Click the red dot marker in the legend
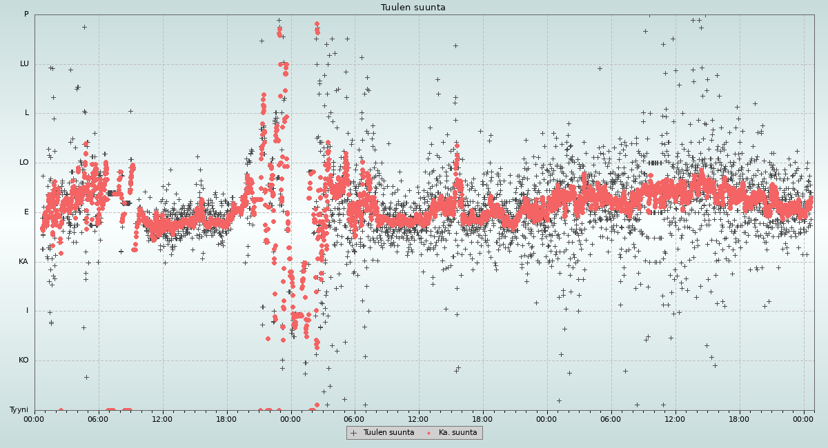The image size is (828, 448). tap(429, 433)
